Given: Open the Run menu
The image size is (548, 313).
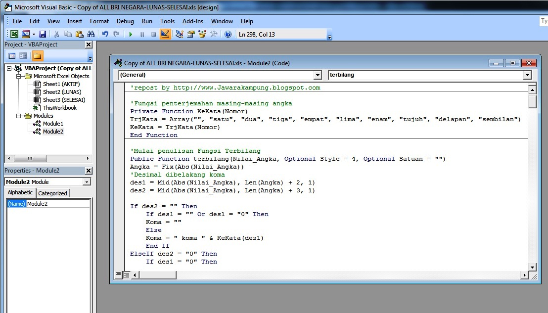Looking at the screenshot, I should [147, 21].
